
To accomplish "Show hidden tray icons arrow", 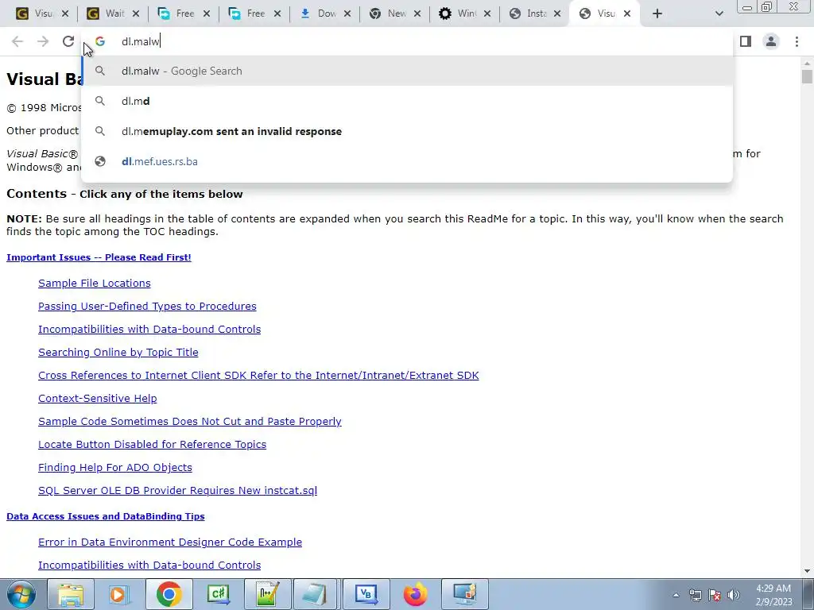I will [676, 596].
